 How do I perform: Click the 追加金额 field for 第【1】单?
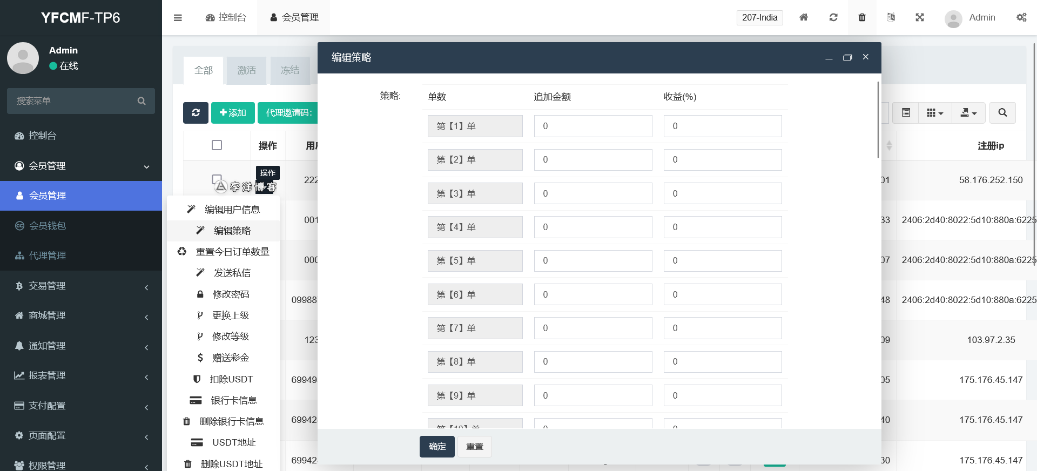click(592, 126)
